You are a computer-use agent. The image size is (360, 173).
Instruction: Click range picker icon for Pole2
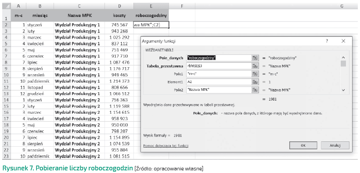[255, 90]
